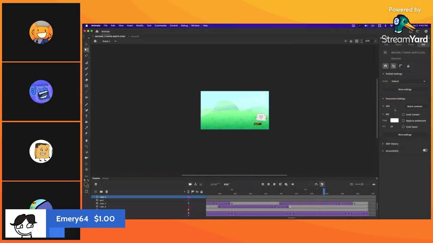The height and width of the screenshot is (243, 433).
Task: Select the Eraser tool
Action: tap(86, 80)
